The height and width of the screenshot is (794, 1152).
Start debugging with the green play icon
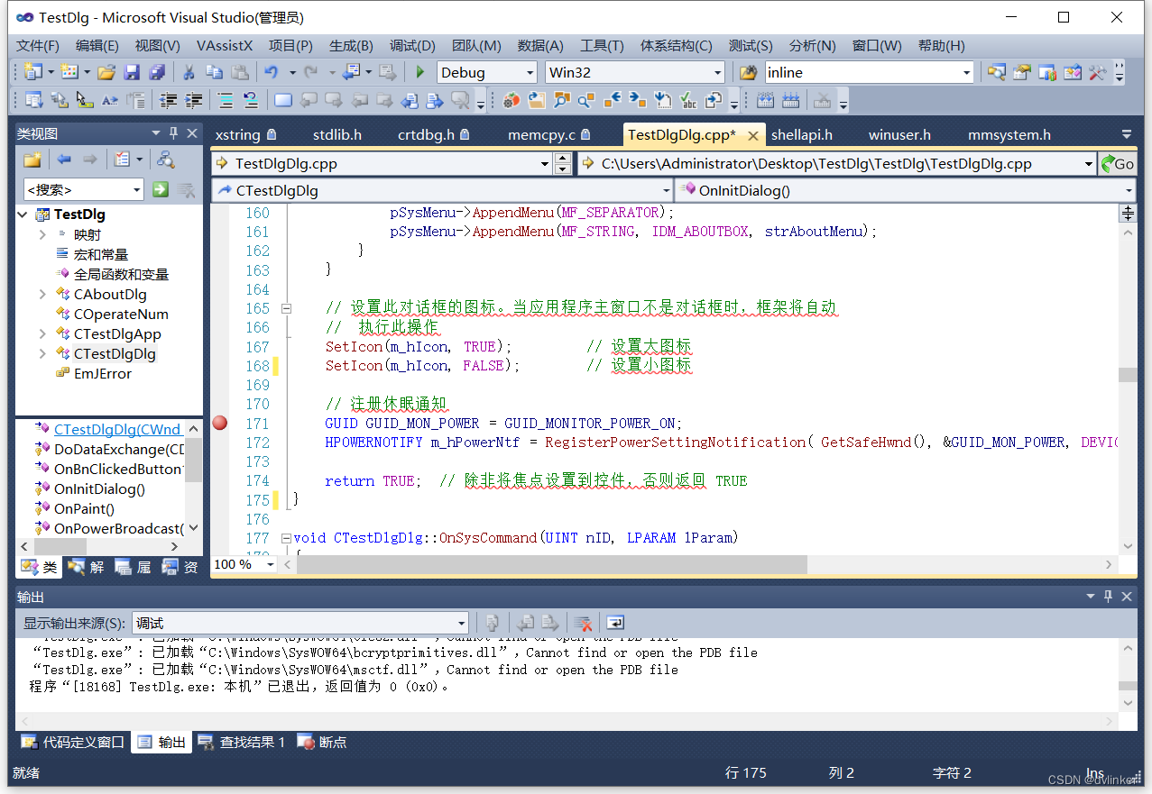pyautogui.click(x=419, y=72)
